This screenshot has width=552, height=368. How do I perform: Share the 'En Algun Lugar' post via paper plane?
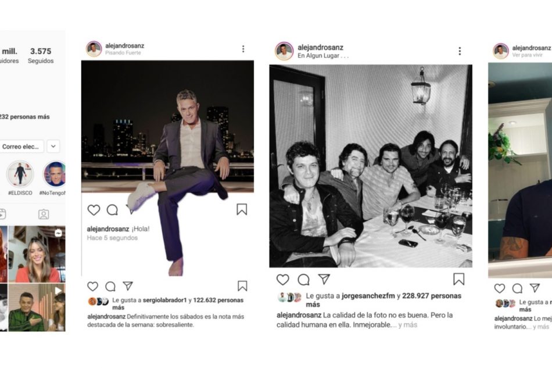[324, 279]
